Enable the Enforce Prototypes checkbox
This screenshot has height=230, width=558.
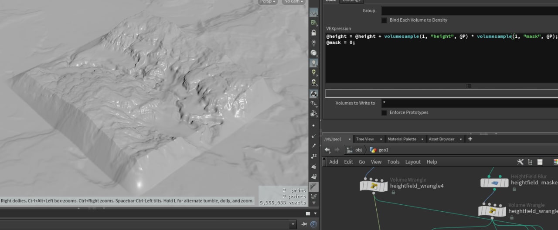point(384,113)
